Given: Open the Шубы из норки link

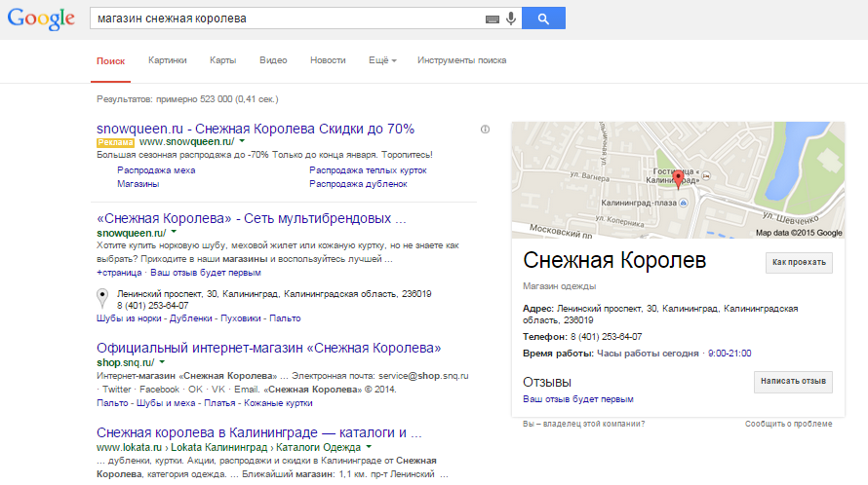Looking at the screenshot, I should 129,318.
